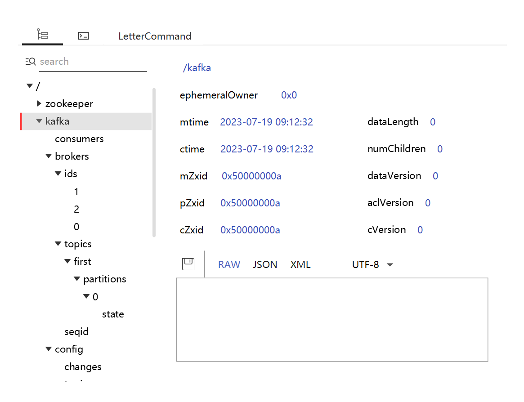This screenshot has width=524, height=402.
Task: Click the mtime timestamp value
Action: [x=266, y=122]
